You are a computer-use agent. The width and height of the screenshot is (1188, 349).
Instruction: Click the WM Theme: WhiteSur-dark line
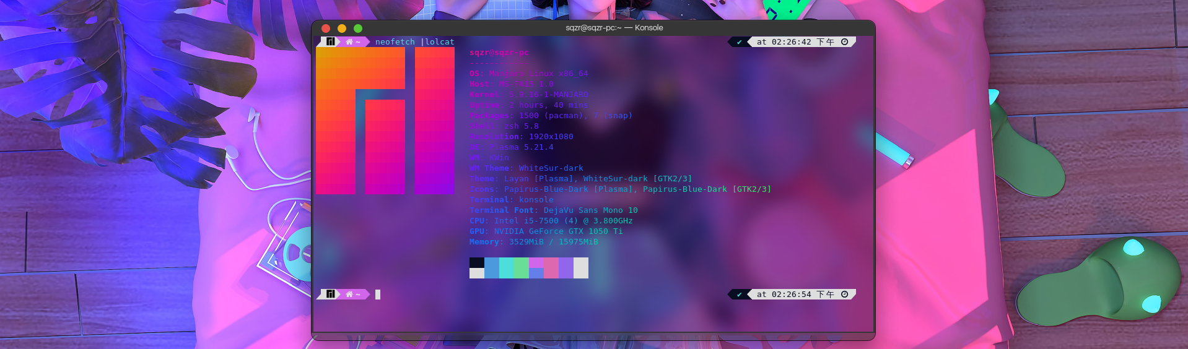[526, 168]
